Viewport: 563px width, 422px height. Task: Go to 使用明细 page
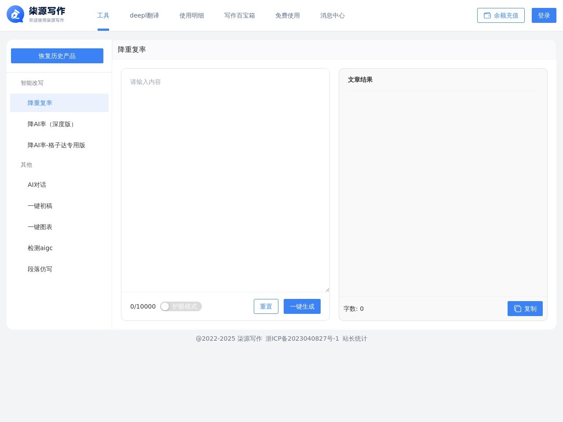[192, 15]
